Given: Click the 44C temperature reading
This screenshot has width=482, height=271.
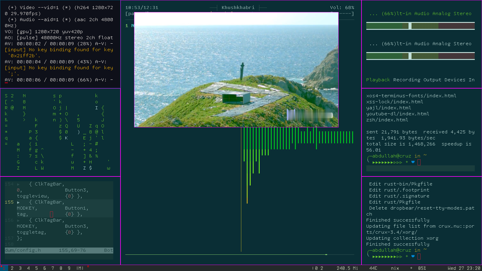Looking at the screenshot, I should pyautogui.click(x=373, y=268).
